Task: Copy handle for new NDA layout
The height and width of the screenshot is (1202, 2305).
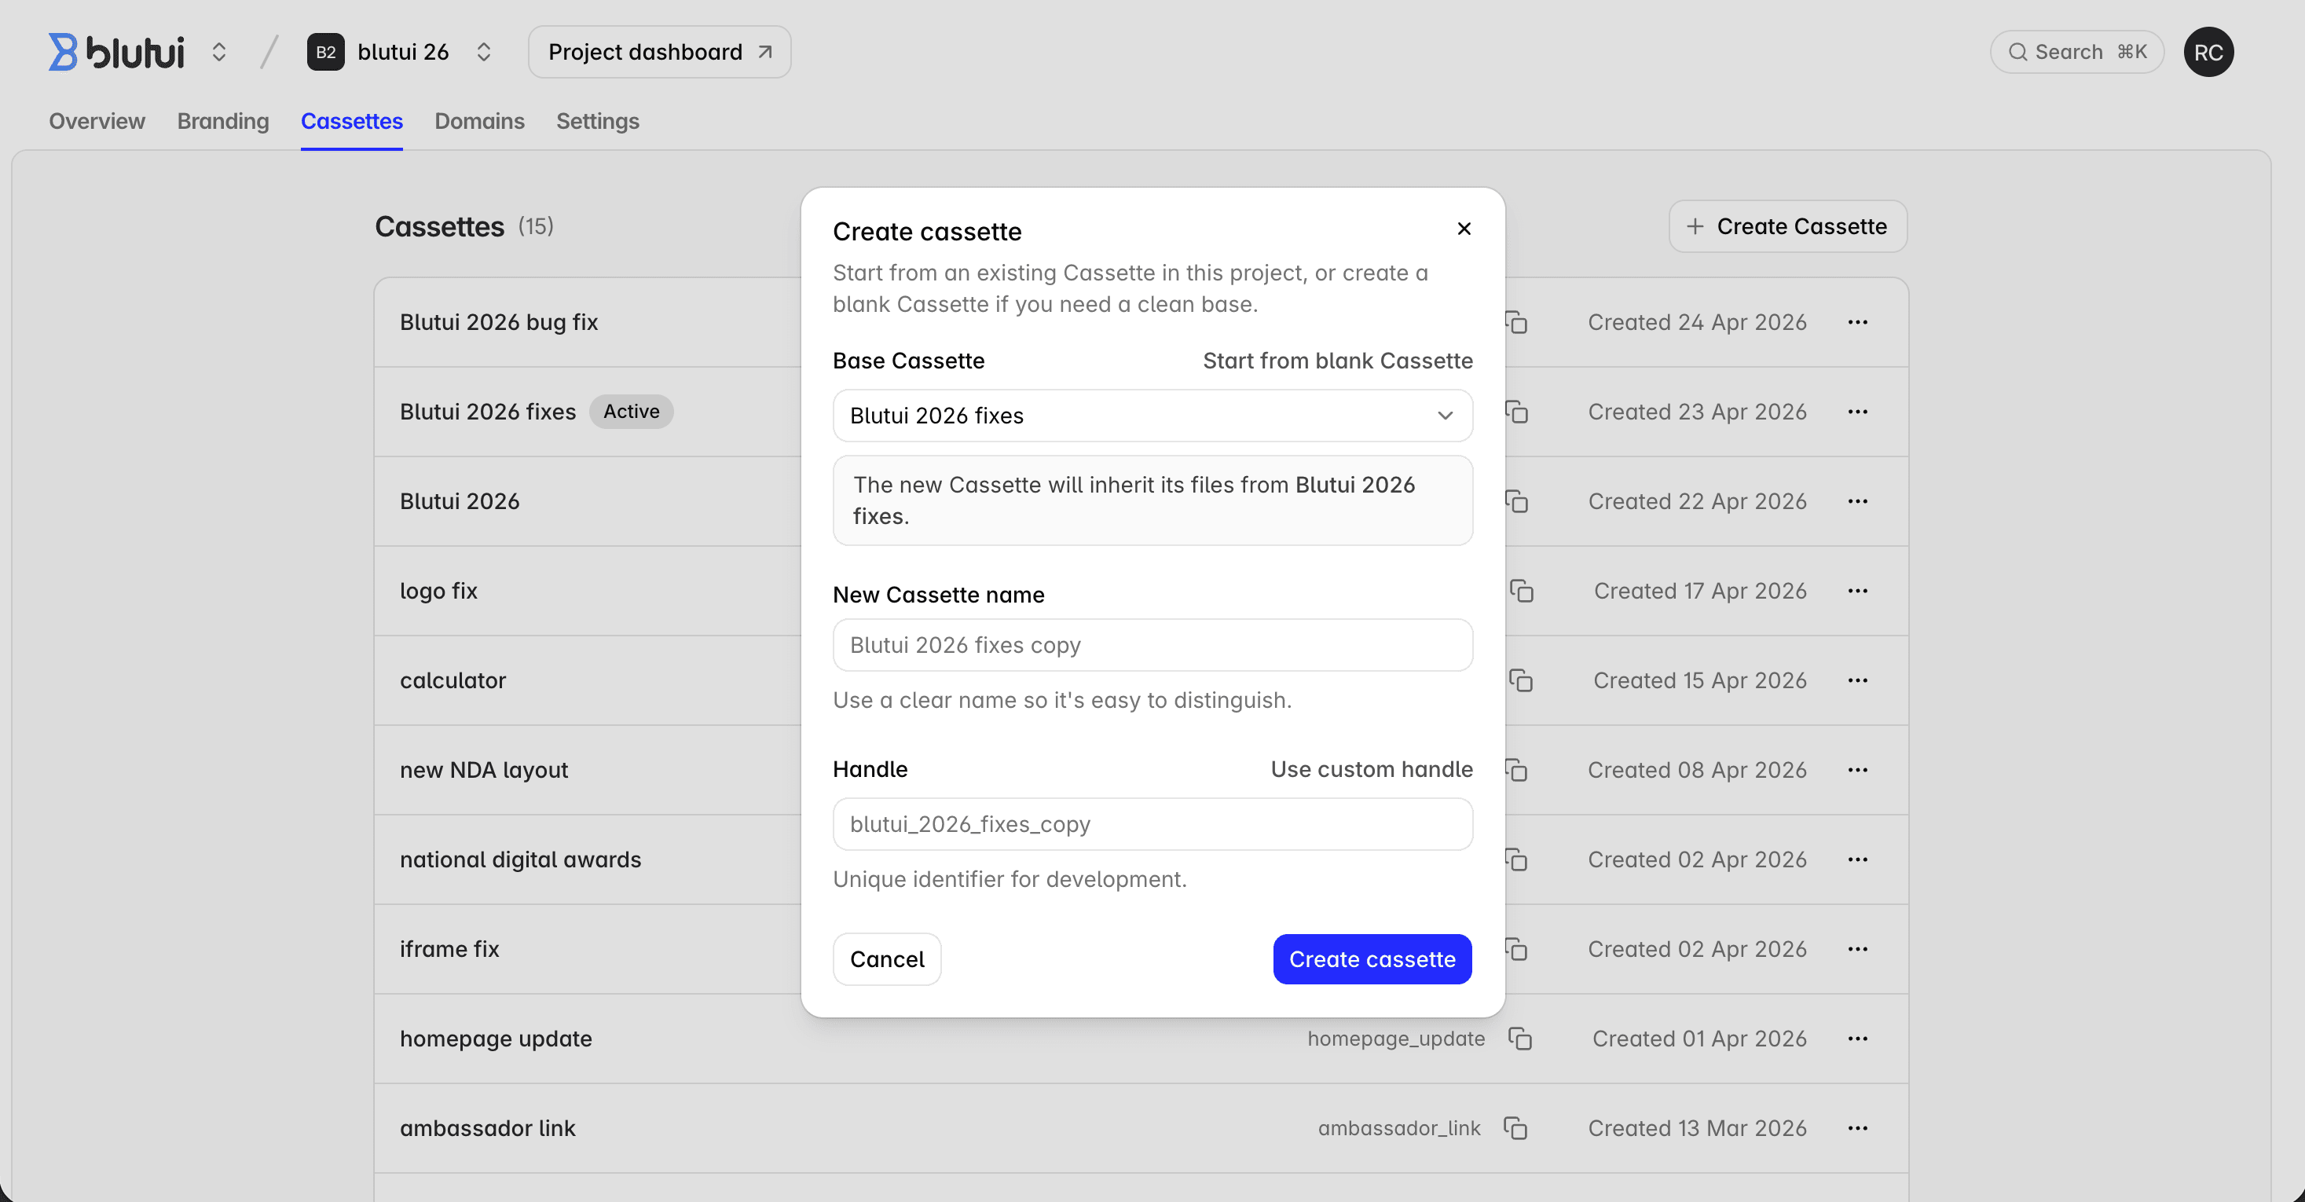Action: [1515, 770]
